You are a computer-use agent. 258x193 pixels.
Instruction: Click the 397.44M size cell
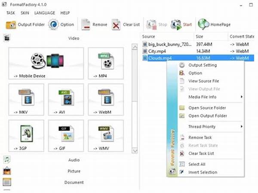click(x=204, y=44)
